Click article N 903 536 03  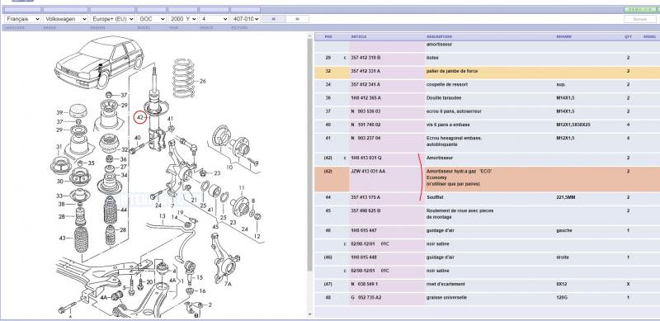point(365,111)
